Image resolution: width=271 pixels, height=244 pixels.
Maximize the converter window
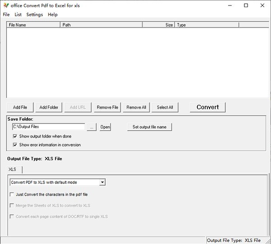(246, 5)
